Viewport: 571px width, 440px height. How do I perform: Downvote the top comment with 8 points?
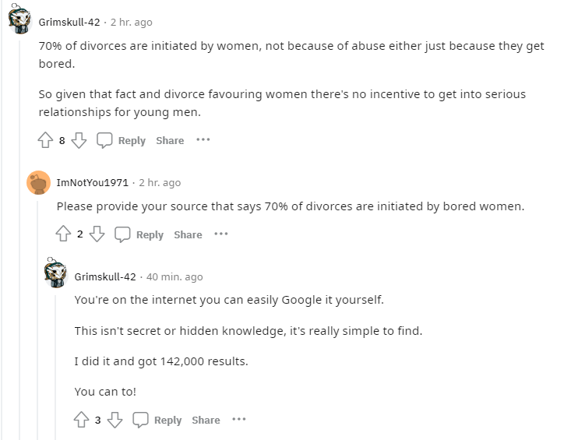pyautogui.click(x=79, y=140)
